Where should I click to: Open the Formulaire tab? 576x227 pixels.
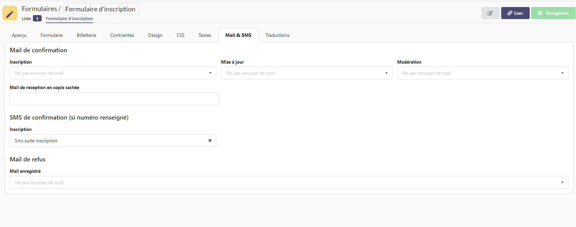[x=52, y=35]
